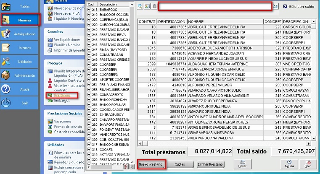Click the magnifier search icon in toolbar
Screen dimensions: 320x174
tap(140, 7)
